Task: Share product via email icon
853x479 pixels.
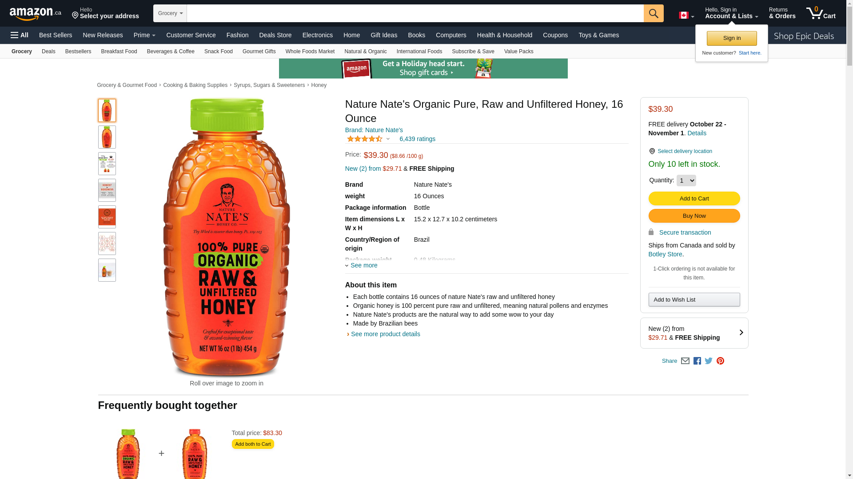Action: tap(685, 361)
